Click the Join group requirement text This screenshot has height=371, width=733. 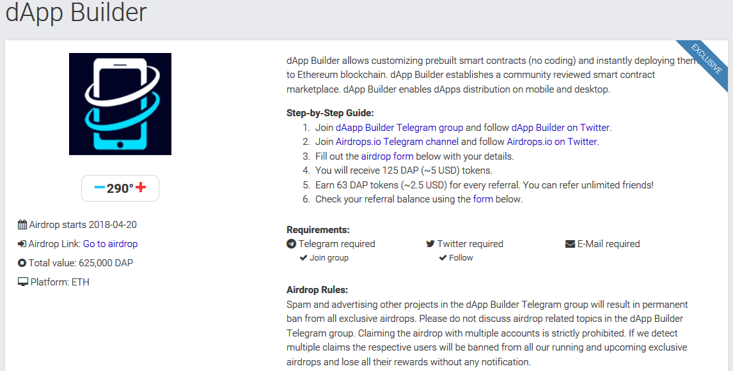click(x=329, y=257)
